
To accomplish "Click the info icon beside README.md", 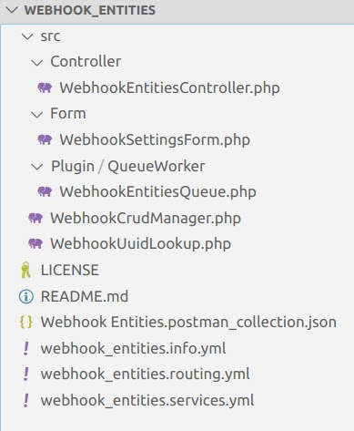I will [26, 296].
